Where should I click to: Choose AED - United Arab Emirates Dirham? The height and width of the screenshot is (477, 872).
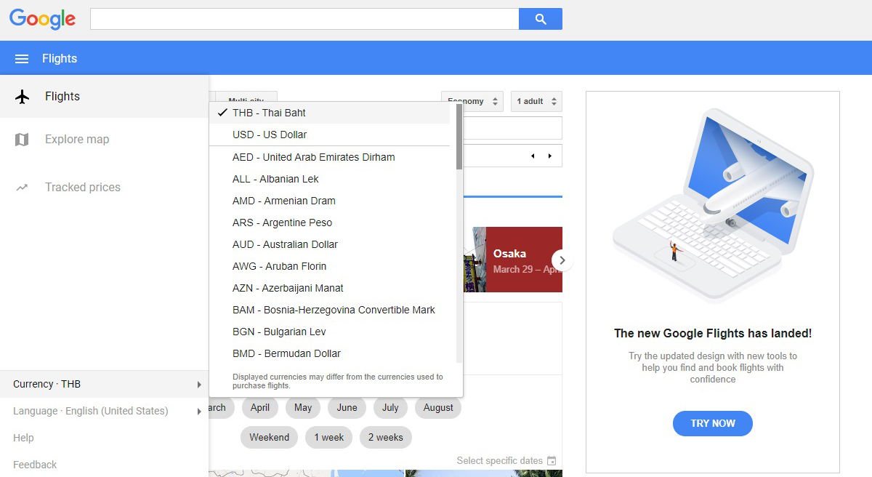tap(330, 157)
